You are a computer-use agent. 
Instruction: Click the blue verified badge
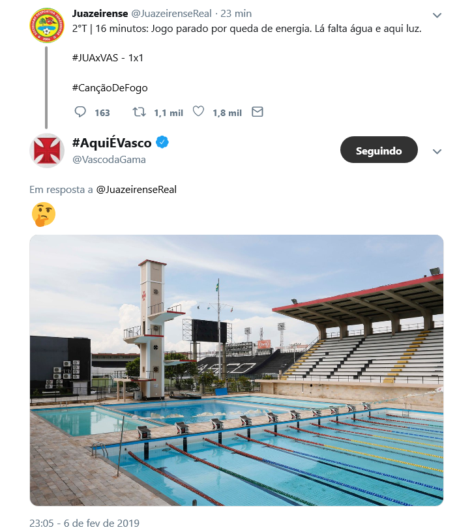(162, 143)
